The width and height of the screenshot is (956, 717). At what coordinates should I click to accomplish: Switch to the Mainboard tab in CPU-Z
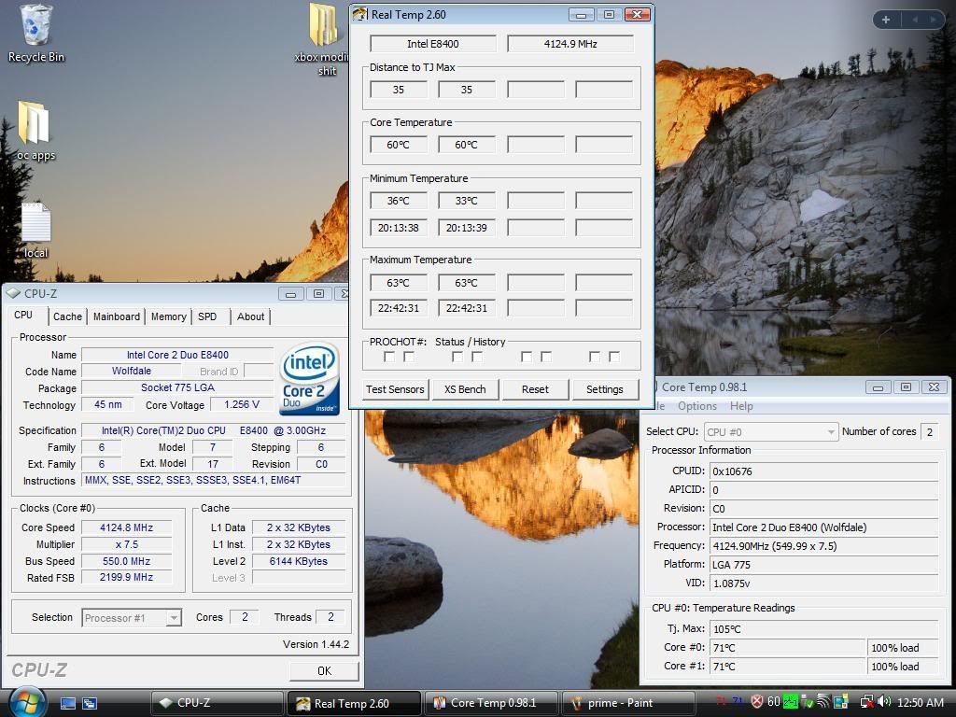coord(117,316)
